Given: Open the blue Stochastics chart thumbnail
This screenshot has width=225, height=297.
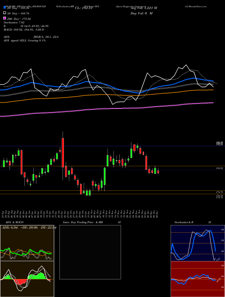Looking at the screenshot, I should pos(198,243).
